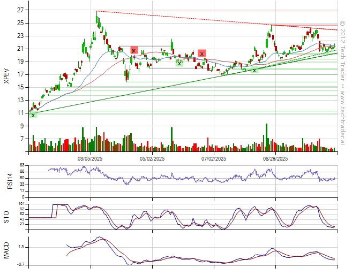The height and width of the screenshot is (275, 352).
Task: Click the 03/05/2025 date label
Action: click(x=91, y=158)
